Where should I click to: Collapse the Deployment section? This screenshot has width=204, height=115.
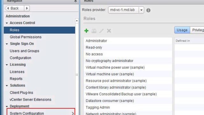(x=7, y=106)
